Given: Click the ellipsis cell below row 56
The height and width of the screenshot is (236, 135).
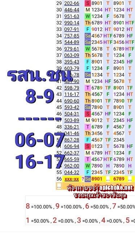Looking at the screenshot, I should point(59,186).
